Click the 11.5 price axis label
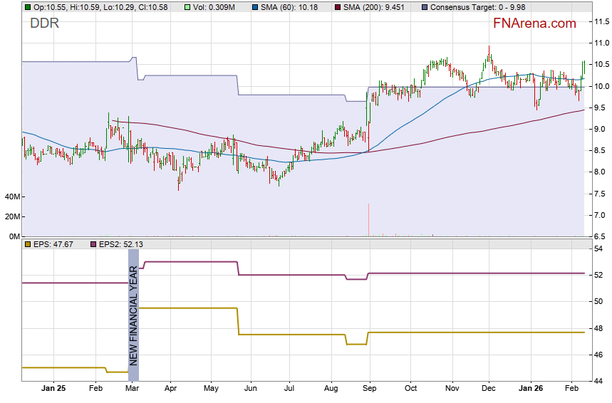612x403 pixels. click(x=601, y=22)
